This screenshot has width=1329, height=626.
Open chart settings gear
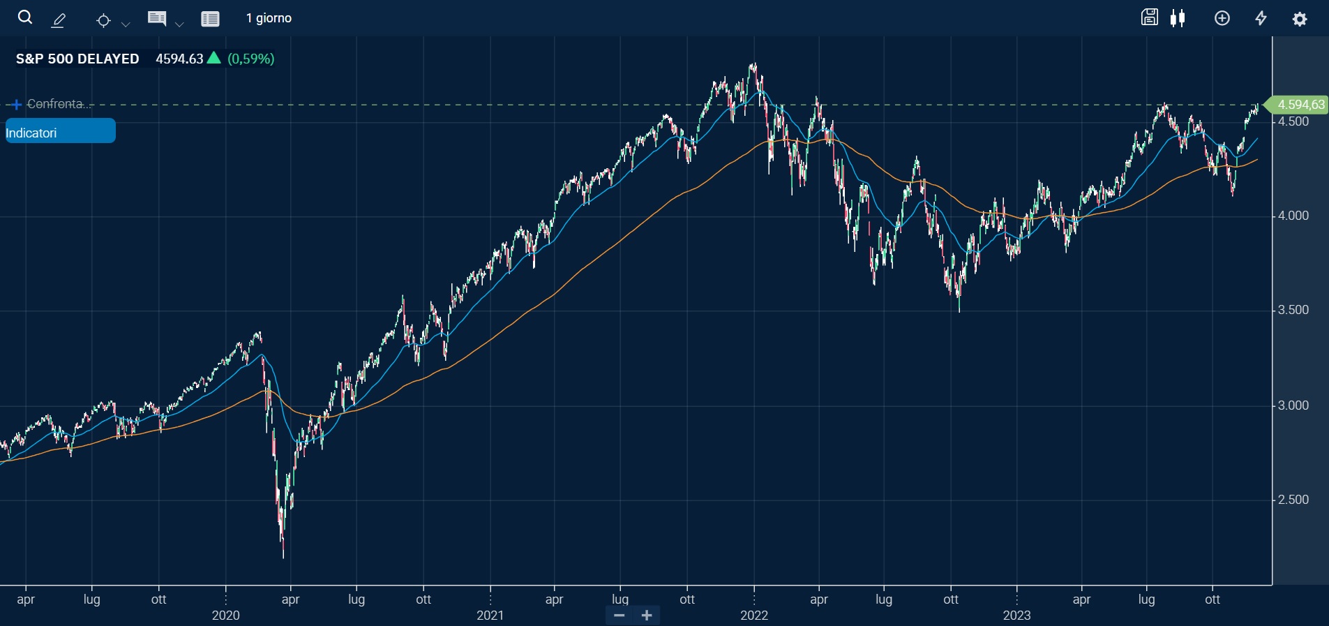pos(1299,19)
